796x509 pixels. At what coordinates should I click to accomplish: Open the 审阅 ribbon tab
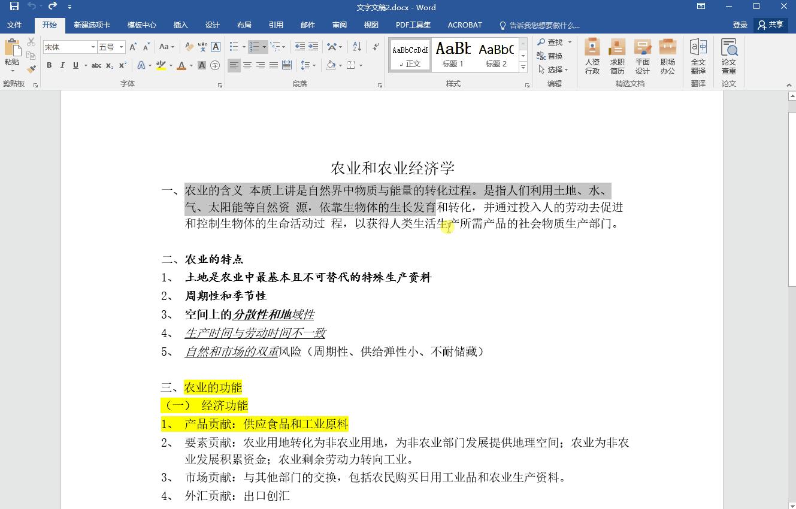(340, 25)
